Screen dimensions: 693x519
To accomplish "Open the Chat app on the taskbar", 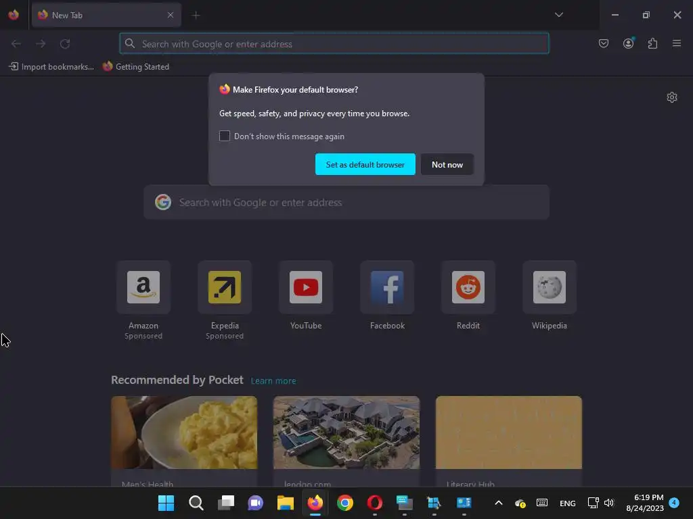I will click(255, 503).
